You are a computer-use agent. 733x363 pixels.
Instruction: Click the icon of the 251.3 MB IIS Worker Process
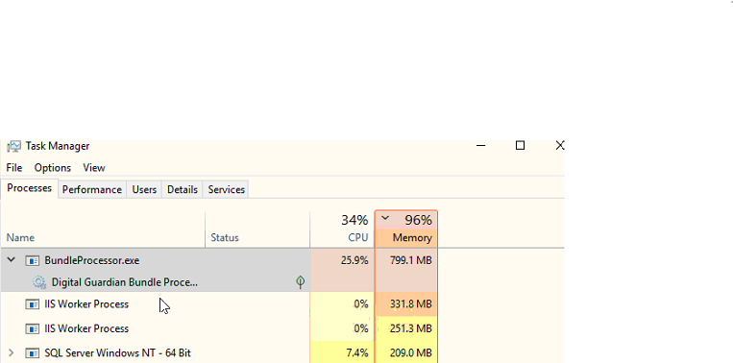[33, 328]
